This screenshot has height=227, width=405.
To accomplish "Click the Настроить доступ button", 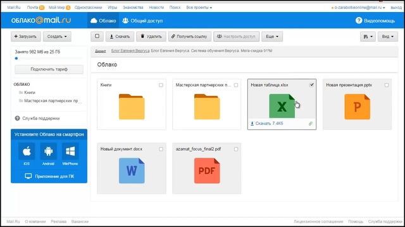I will click(x=236, y=37).
